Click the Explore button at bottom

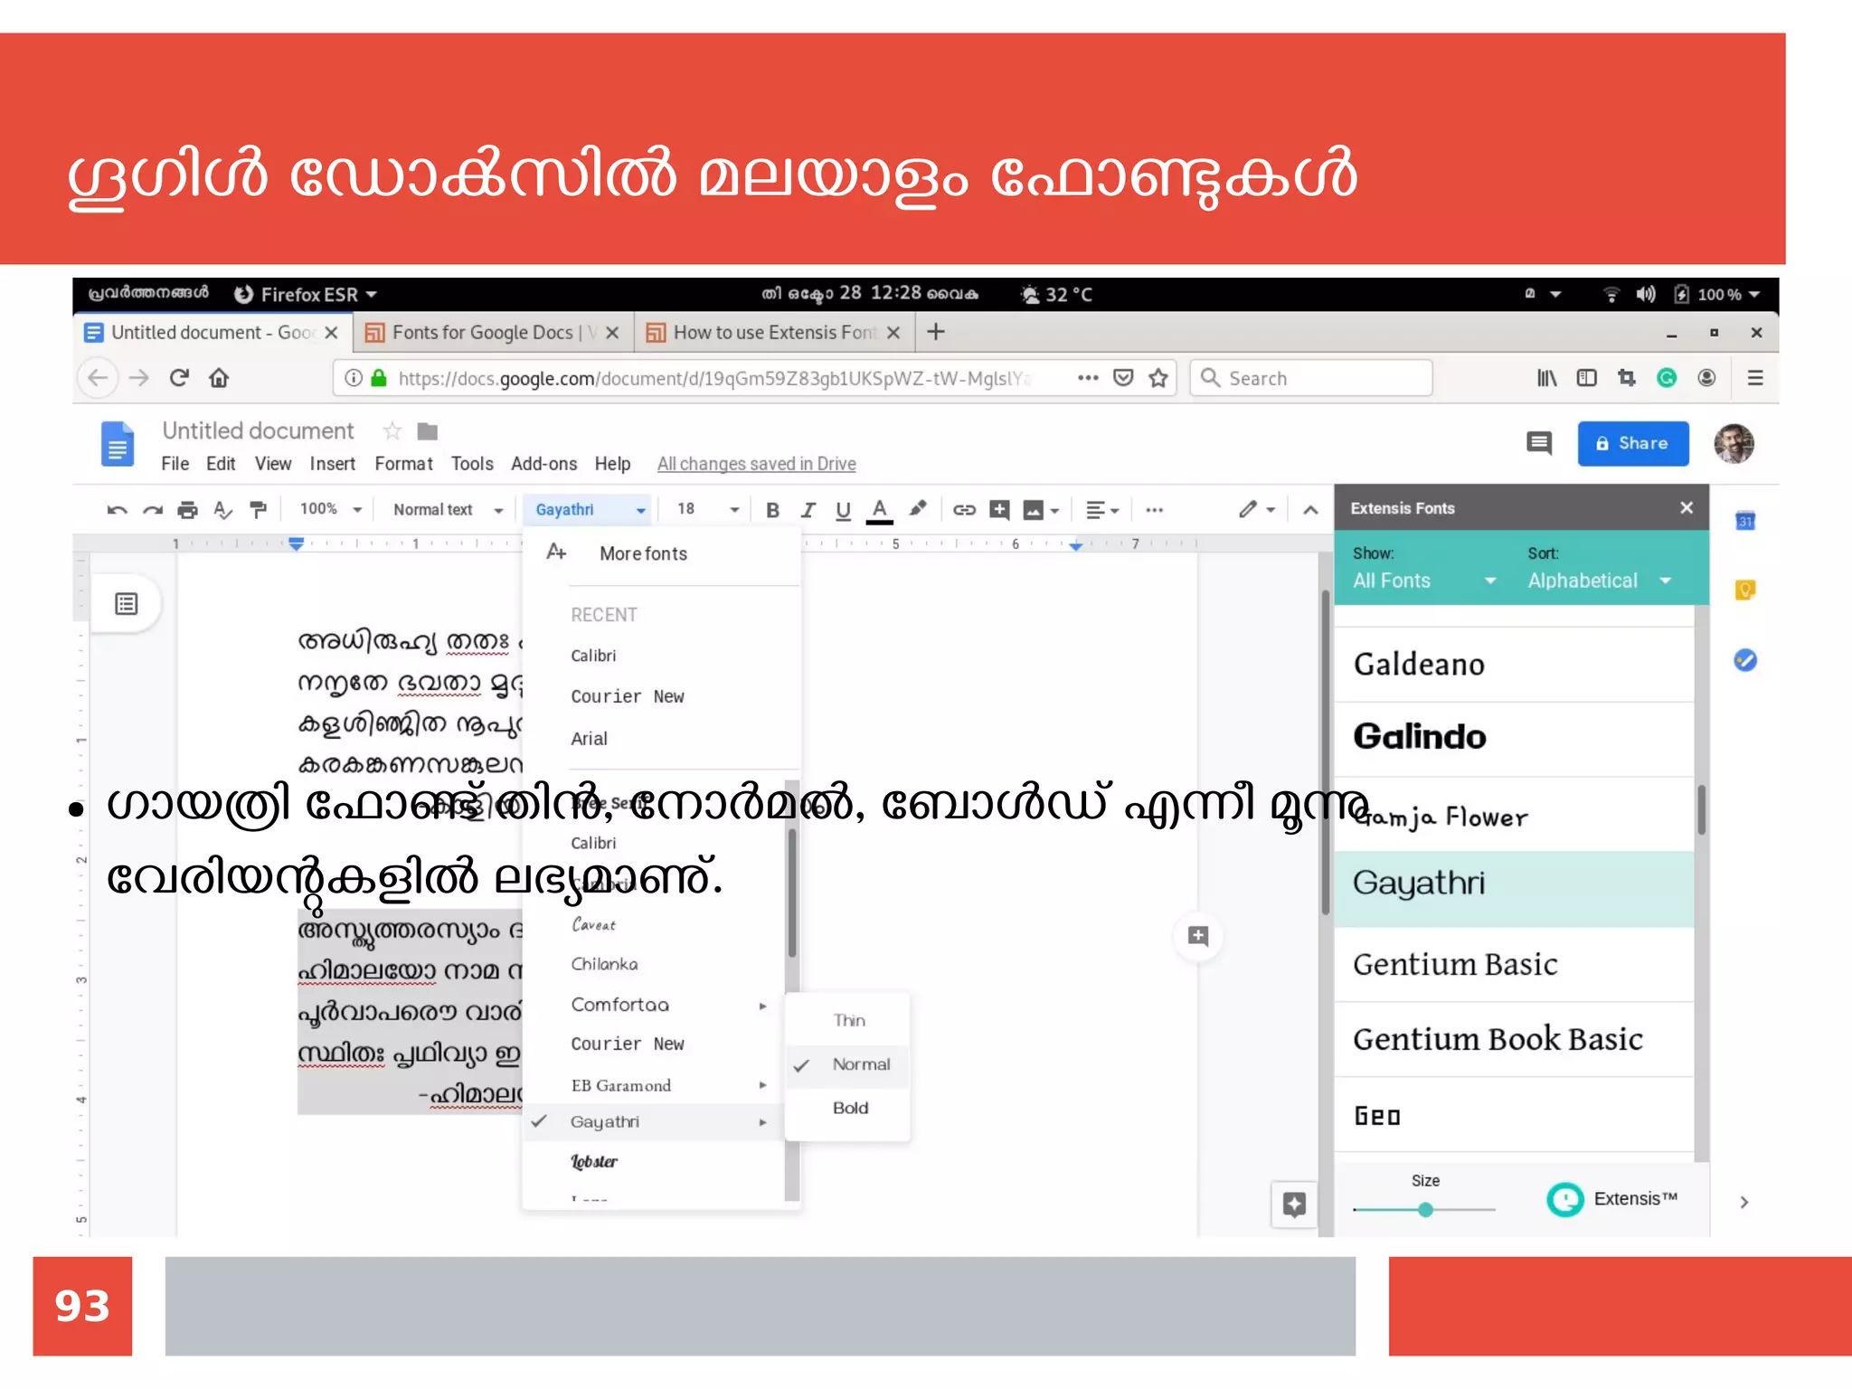(1294, 1205)
